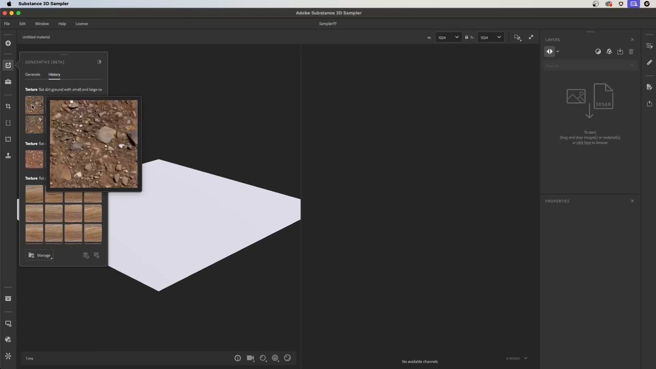Click the Creative Cloud menu bar icon
The height and width of the screenshot is (369, 656).
(x=608, y=4)
